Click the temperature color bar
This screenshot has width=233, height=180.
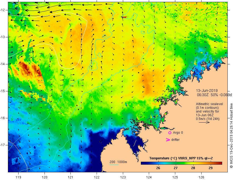tap(181, 163)
